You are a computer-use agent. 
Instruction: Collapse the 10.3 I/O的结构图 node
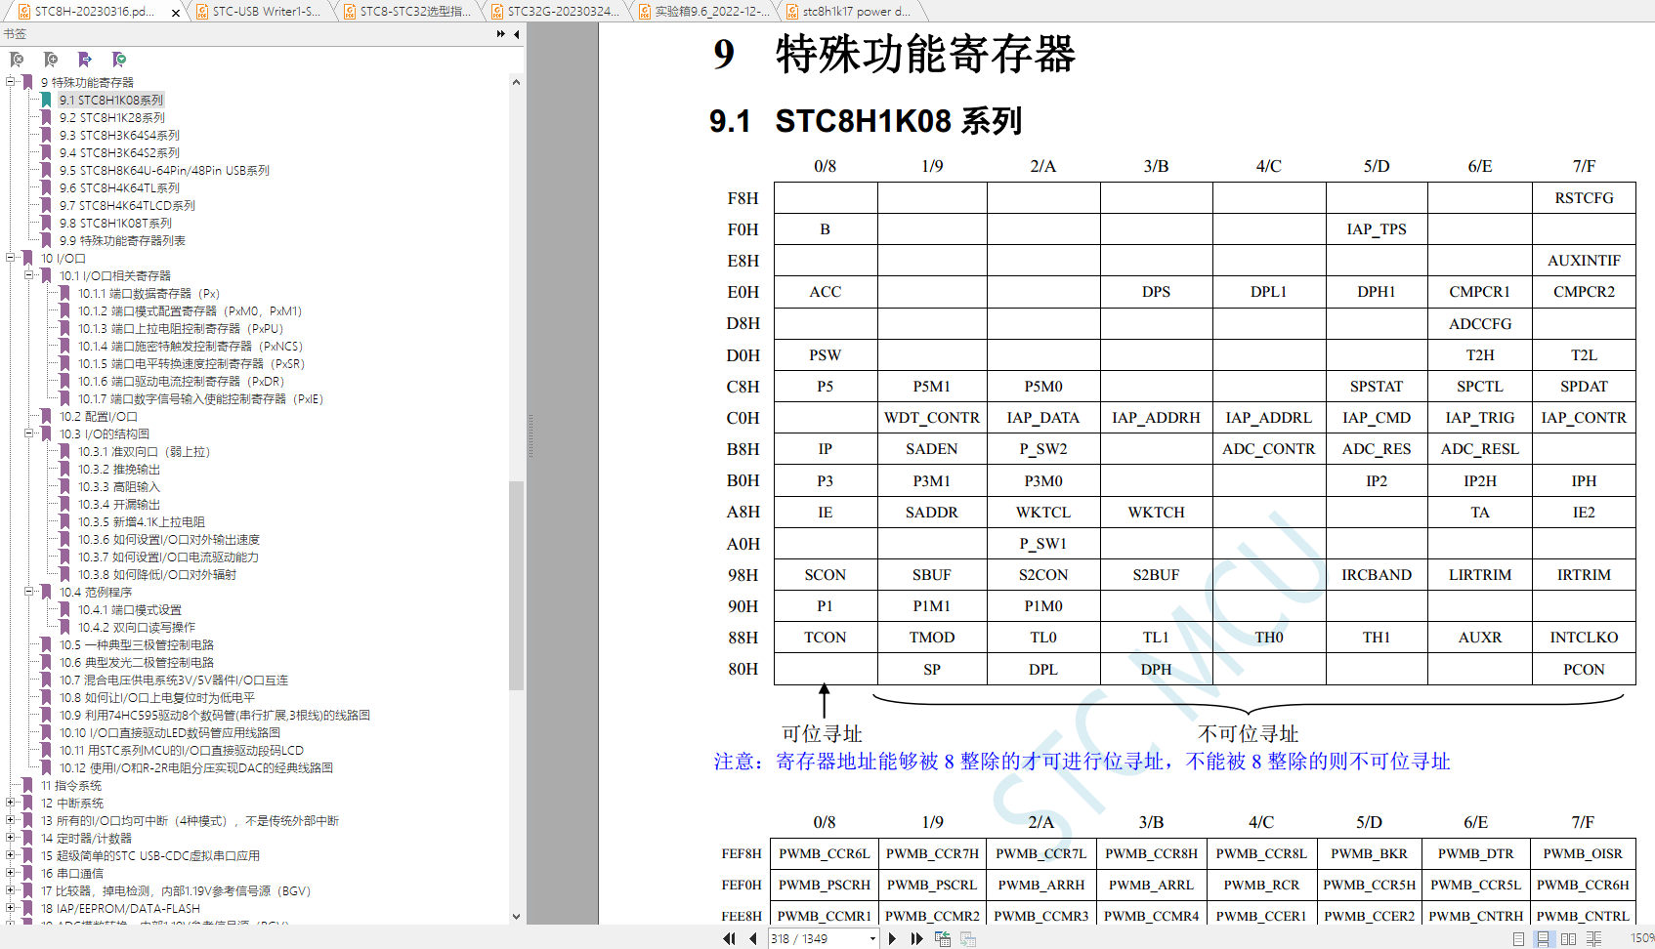(x=28, y=433)
